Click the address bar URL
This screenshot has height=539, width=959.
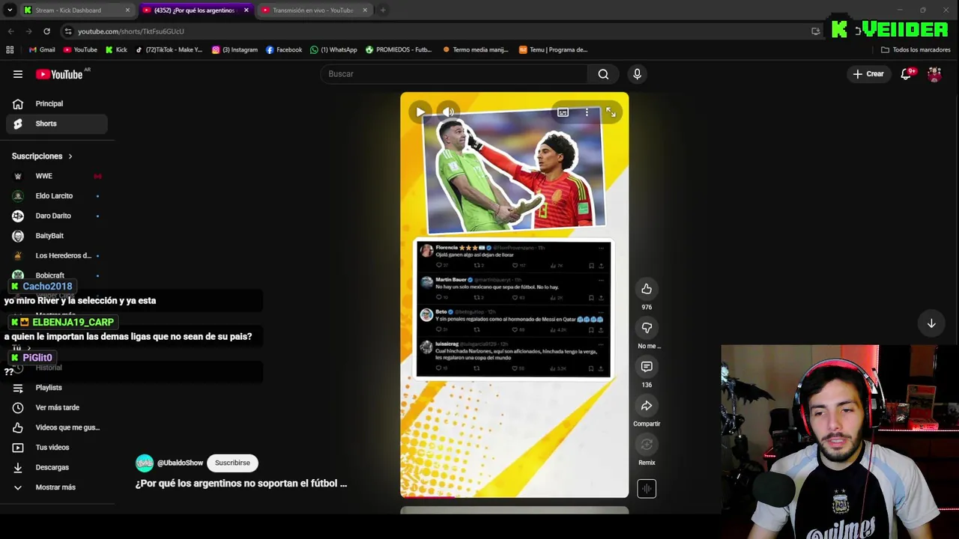click(130, 31)
